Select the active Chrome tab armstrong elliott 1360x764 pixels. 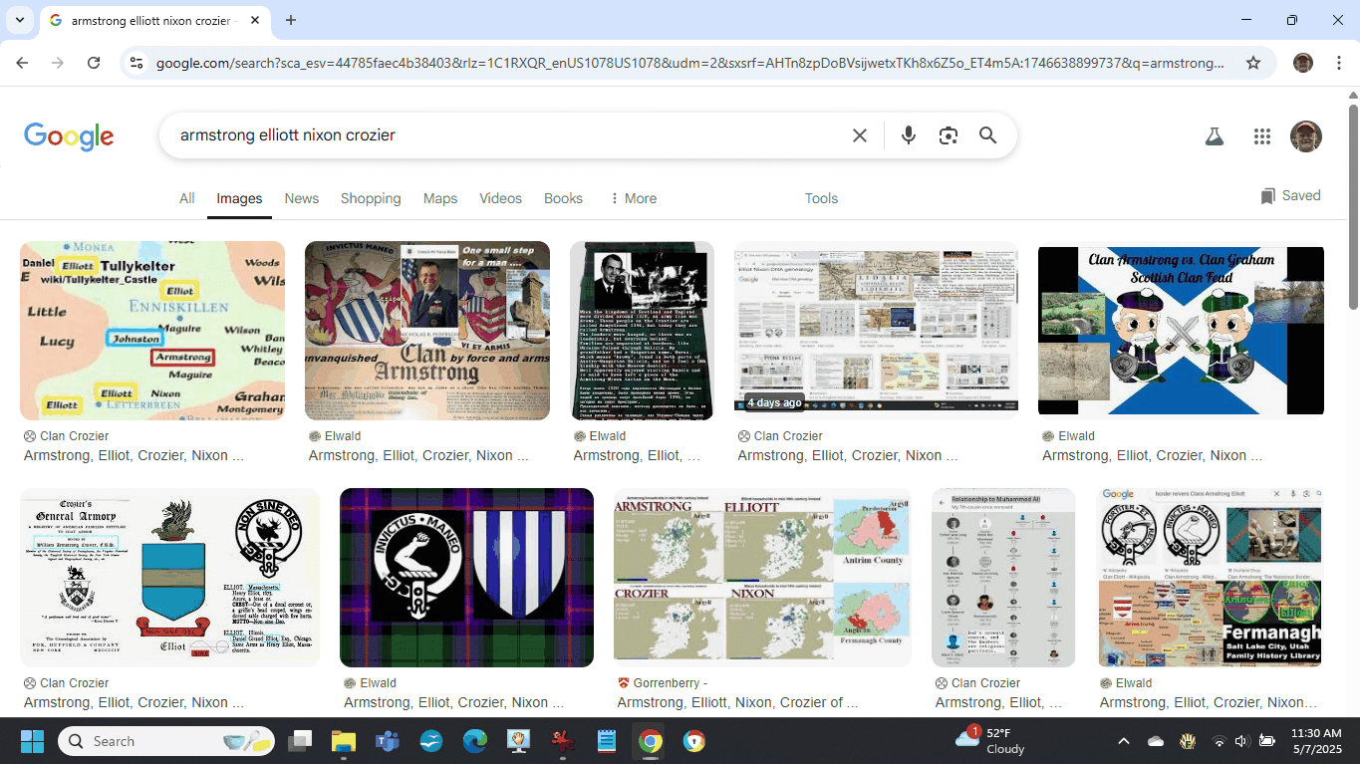pos(154,21)
